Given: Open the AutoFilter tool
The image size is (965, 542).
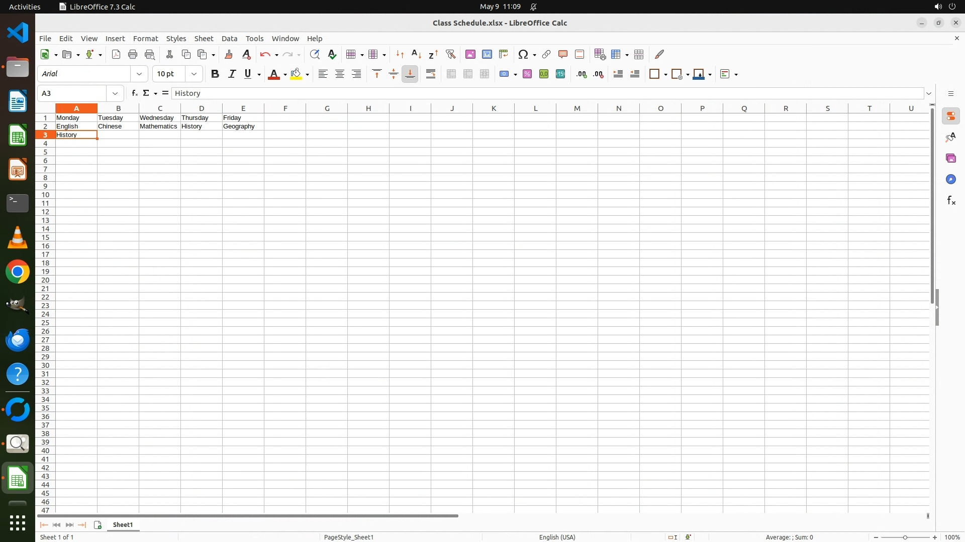Looking at the screenshot, I should pos(450,54).
